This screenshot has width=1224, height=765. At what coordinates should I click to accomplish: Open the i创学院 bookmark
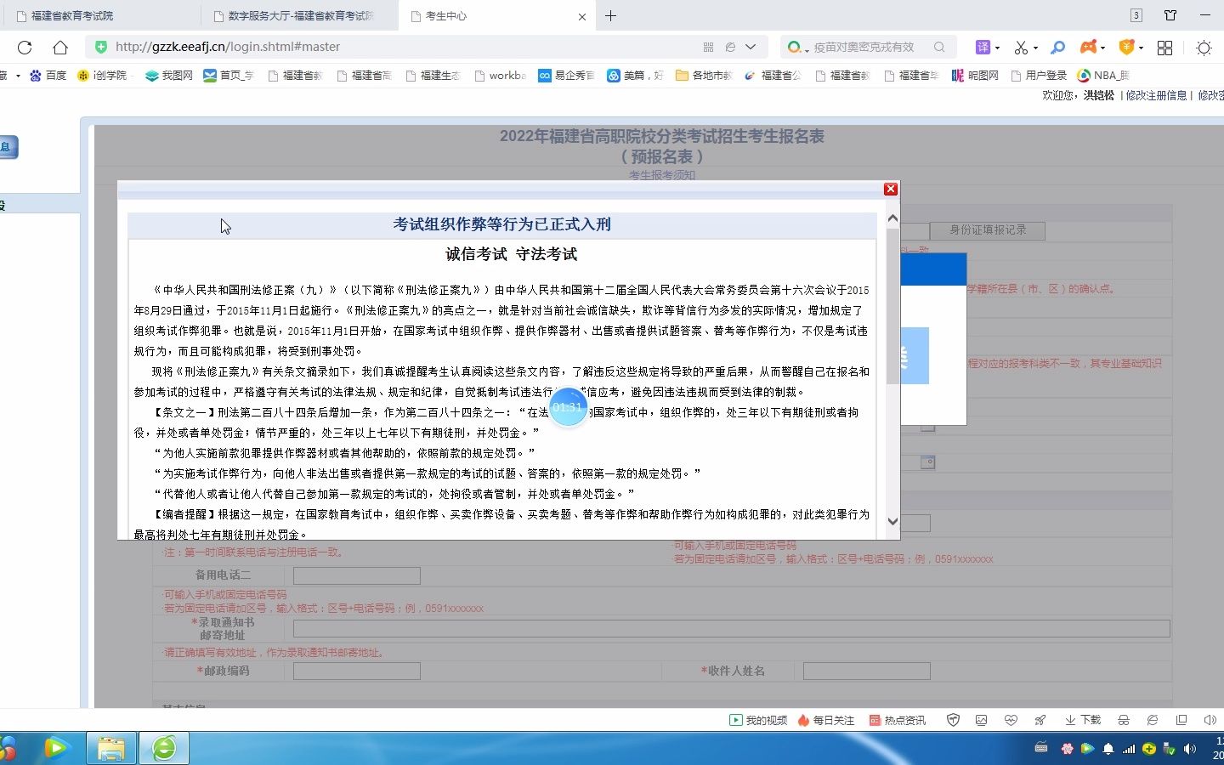click(x=102, y=76)
